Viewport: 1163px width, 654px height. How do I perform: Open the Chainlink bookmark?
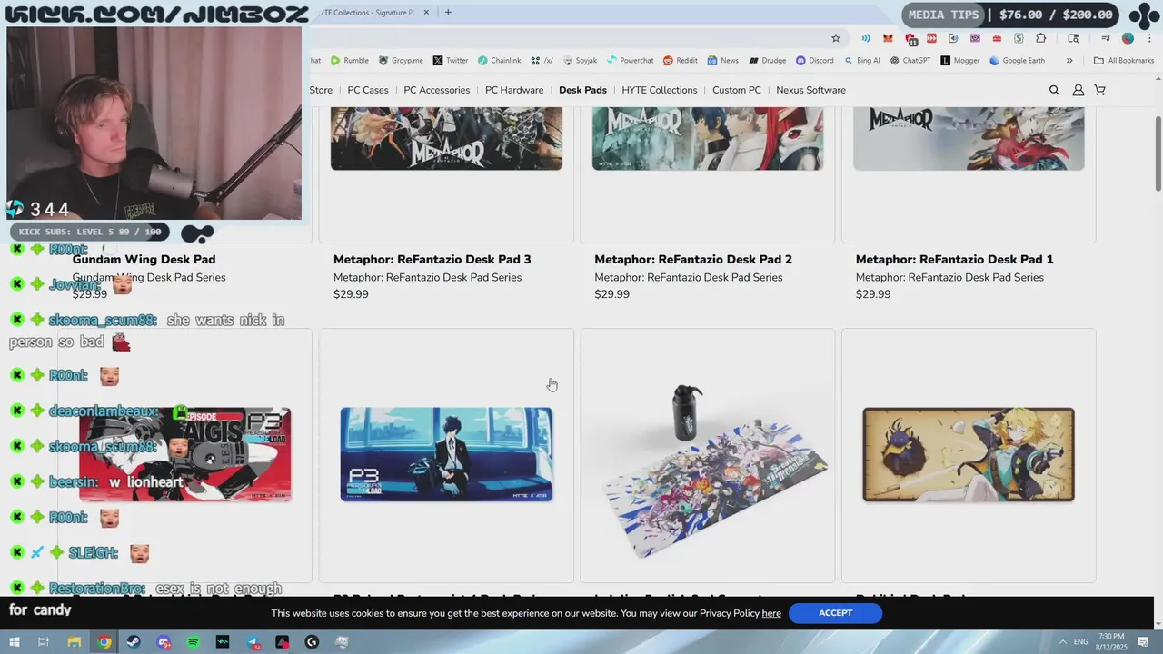pyautogui.click(x=500, y=61)
